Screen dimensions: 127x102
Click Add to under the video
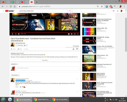pyautogui.click(x=13, y=49)
